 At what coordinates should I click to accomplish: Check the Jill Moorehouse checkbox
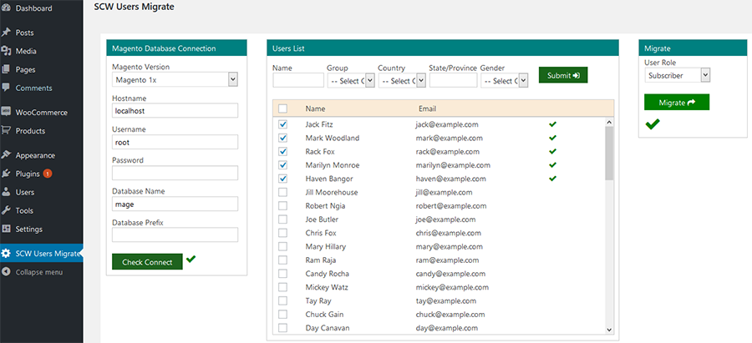tap(282, 193)
